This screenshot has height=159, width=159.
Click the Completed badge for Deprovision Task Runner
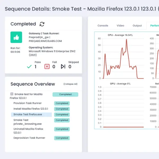pyautogui.click(x=62, y=138)
